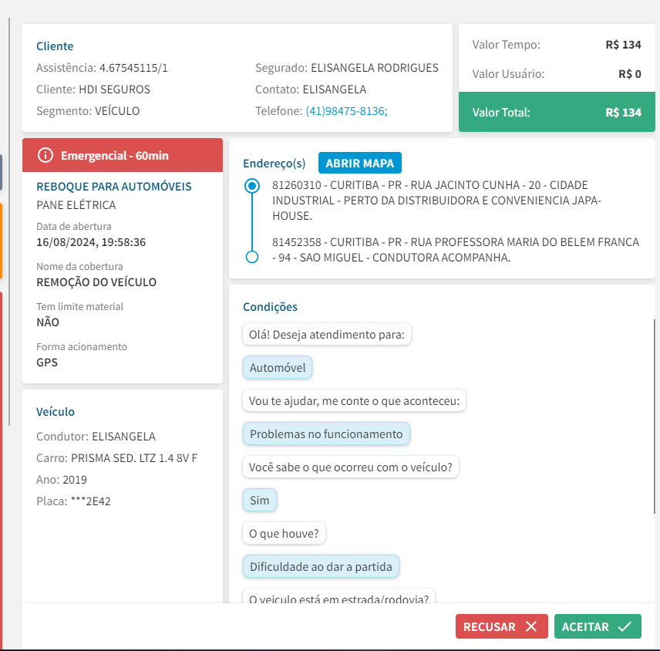660x651 pixels.
Task: Click the red Emergencial - 60min banner
Action: pyautogui.click(x=123, y=156)
